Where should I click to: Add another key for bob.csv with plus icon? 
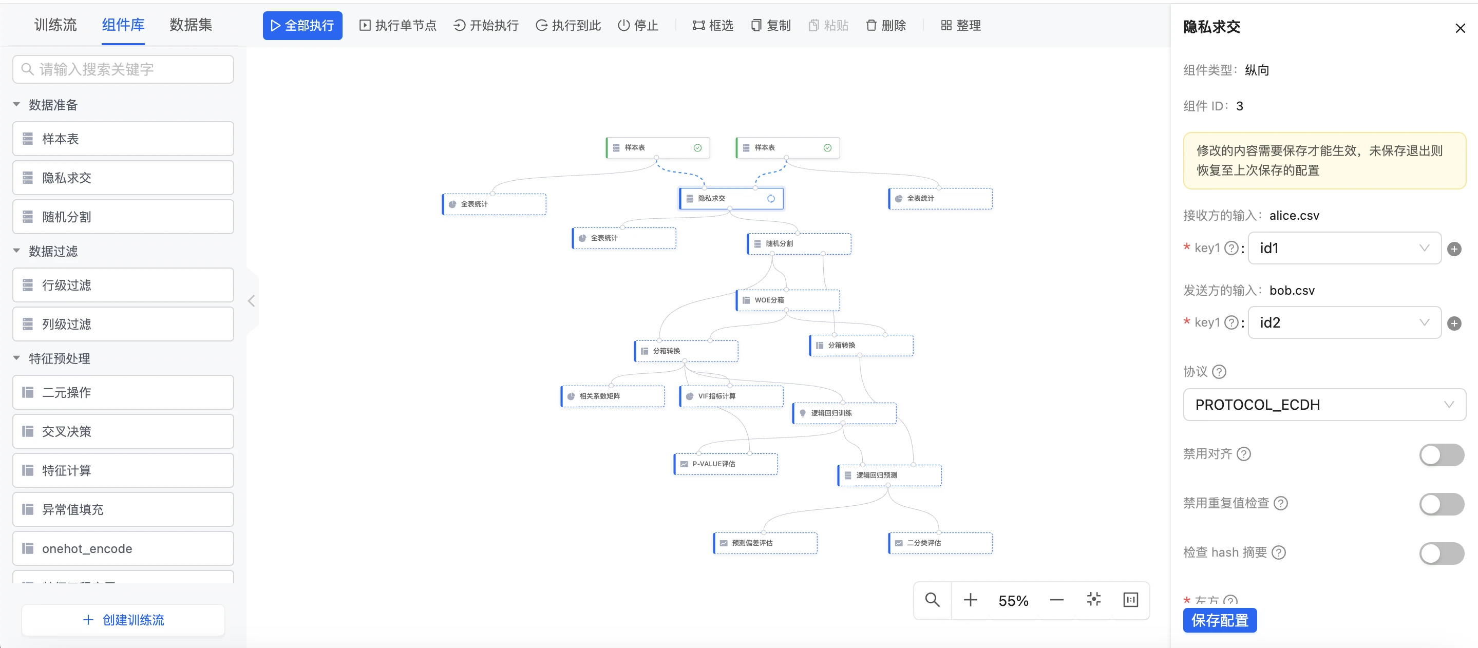pyautogui.click(x=1454, y=323)
